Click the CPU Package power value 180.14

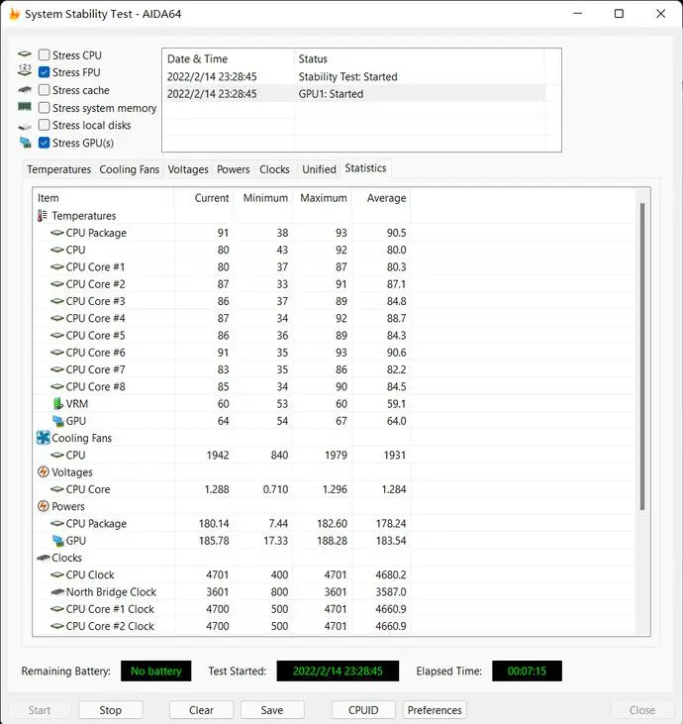[x=214, y=524]
